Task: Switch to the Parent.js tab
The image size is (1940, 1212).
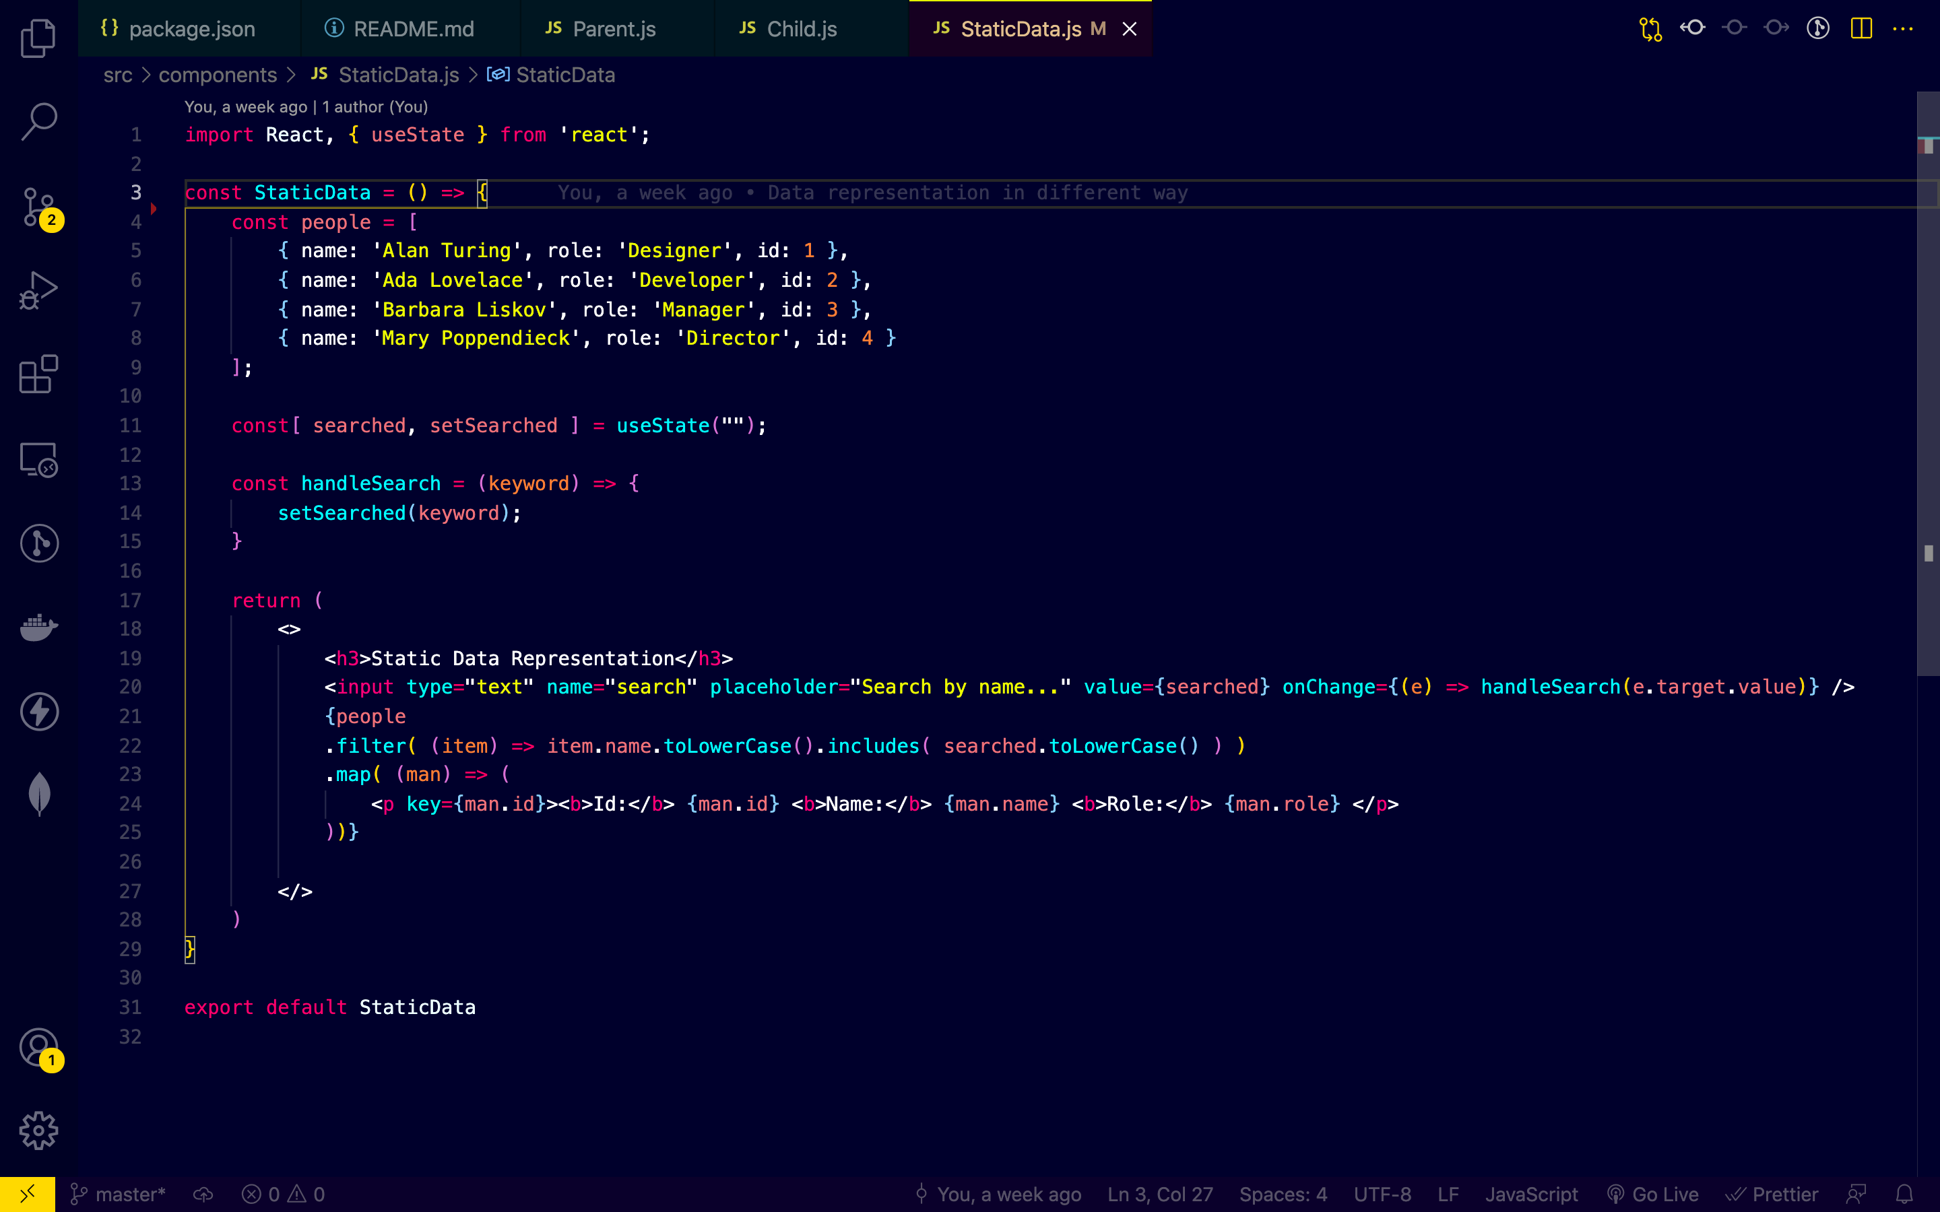Action: pyautogui.click(x=614, y=29)
